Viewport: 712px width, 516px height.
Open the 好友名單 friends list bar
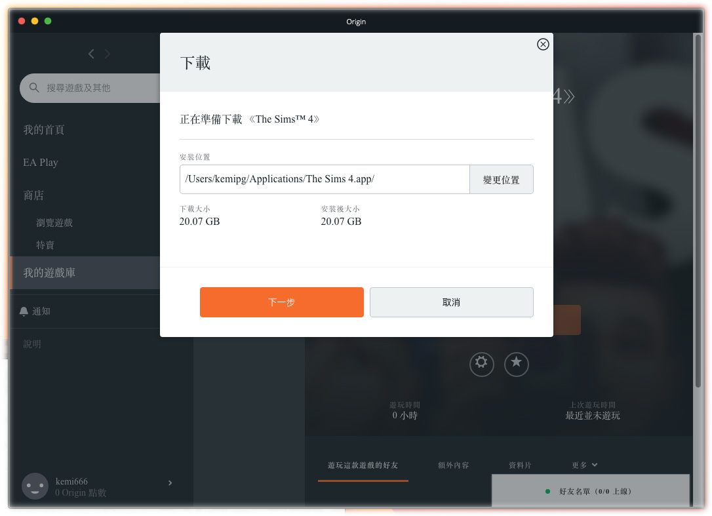click(x=590, y=490)
